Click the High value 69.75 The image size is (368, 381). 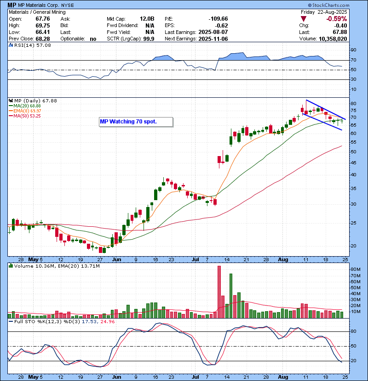[43, 26]
